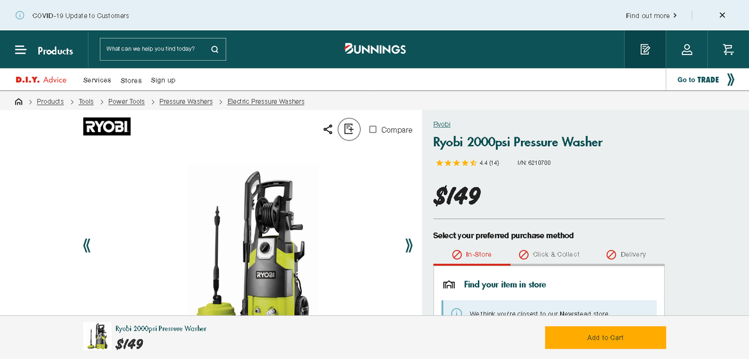Click Add to Cart button

pos(605,337)
